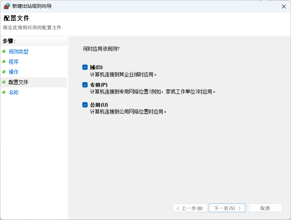This screenshot has width=291, height=220.
Task: Close the wizard with the X button
Action: coord(283,6)
